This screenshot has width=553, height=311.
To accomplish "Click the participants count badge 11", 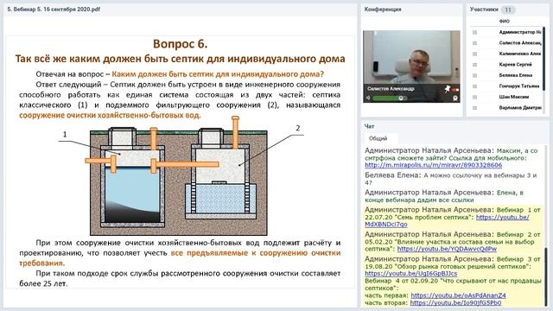I will (x=508, y=10).
